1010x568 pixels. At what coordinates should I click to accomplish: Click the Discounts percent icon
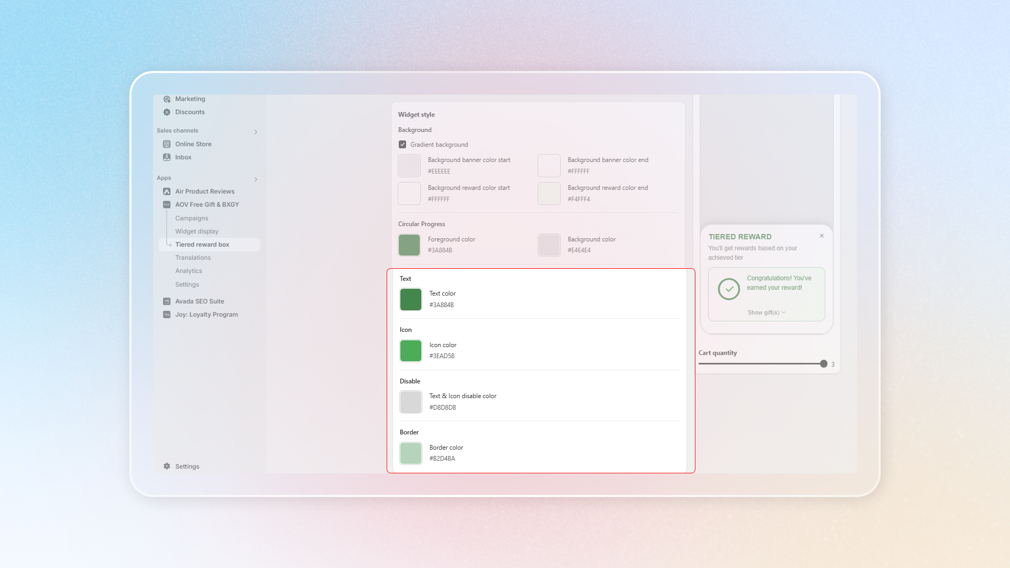pos(167,112)
